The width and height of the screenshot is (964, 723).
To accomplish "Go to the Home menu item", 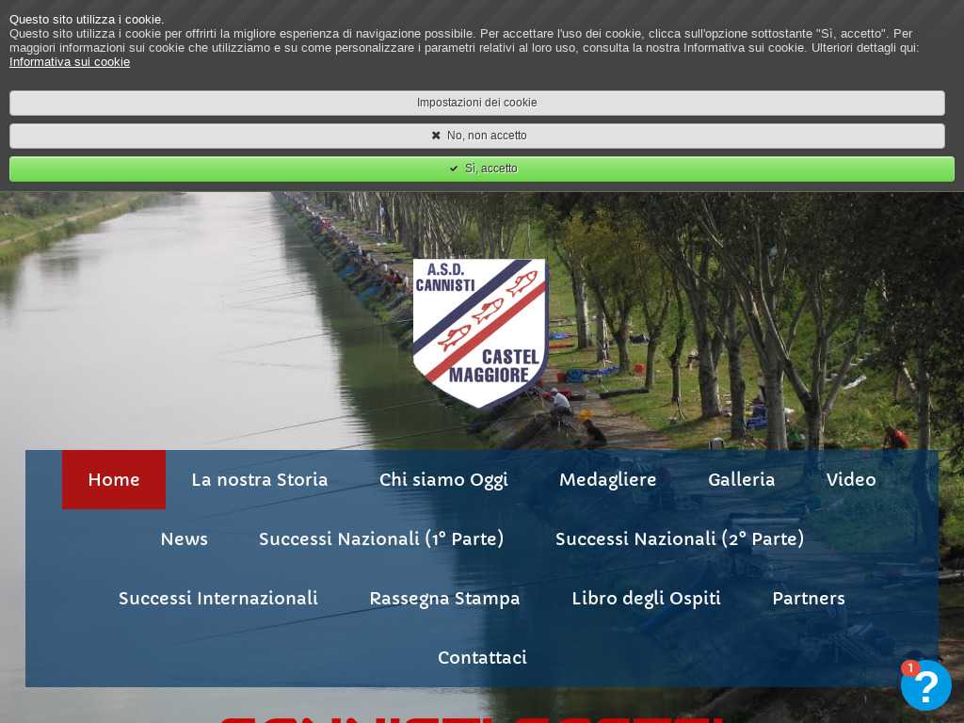I will click(x=114, y=480).
